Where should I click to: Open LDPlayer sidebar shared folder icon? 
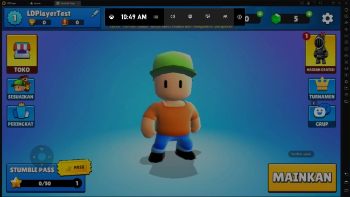(346, 88)
